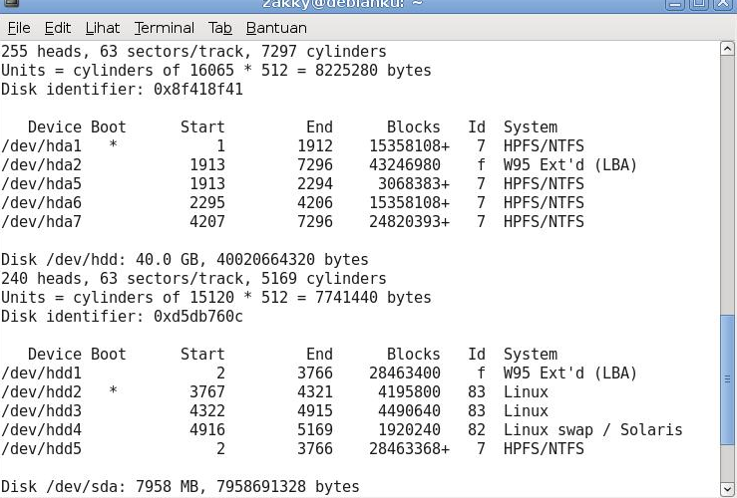The height and width of the screenshot is (498, 737).
Task: Click the blocks value 1920240
Action: click(x=410, y=430)
